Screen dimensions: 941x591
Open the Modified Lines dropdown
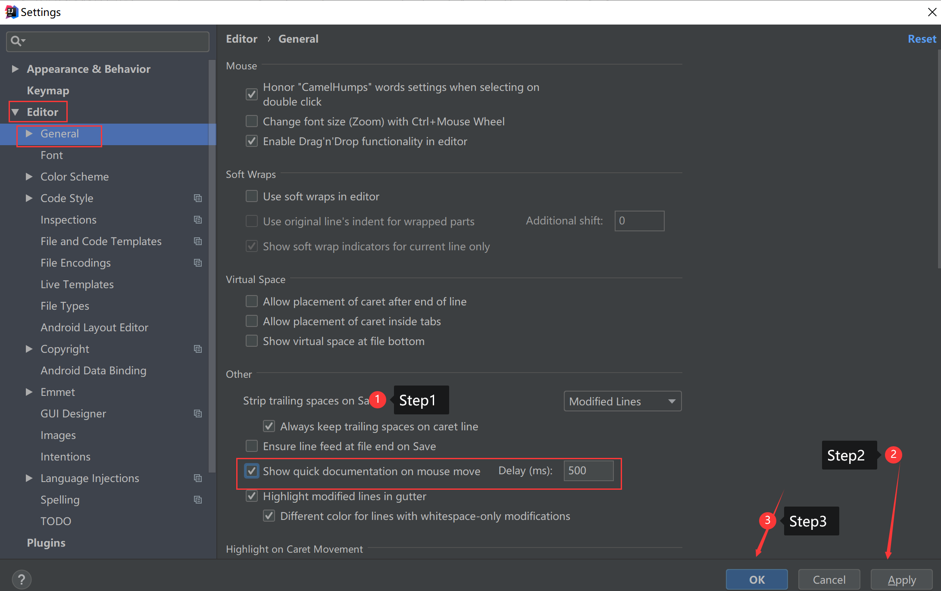coord(622,401)
